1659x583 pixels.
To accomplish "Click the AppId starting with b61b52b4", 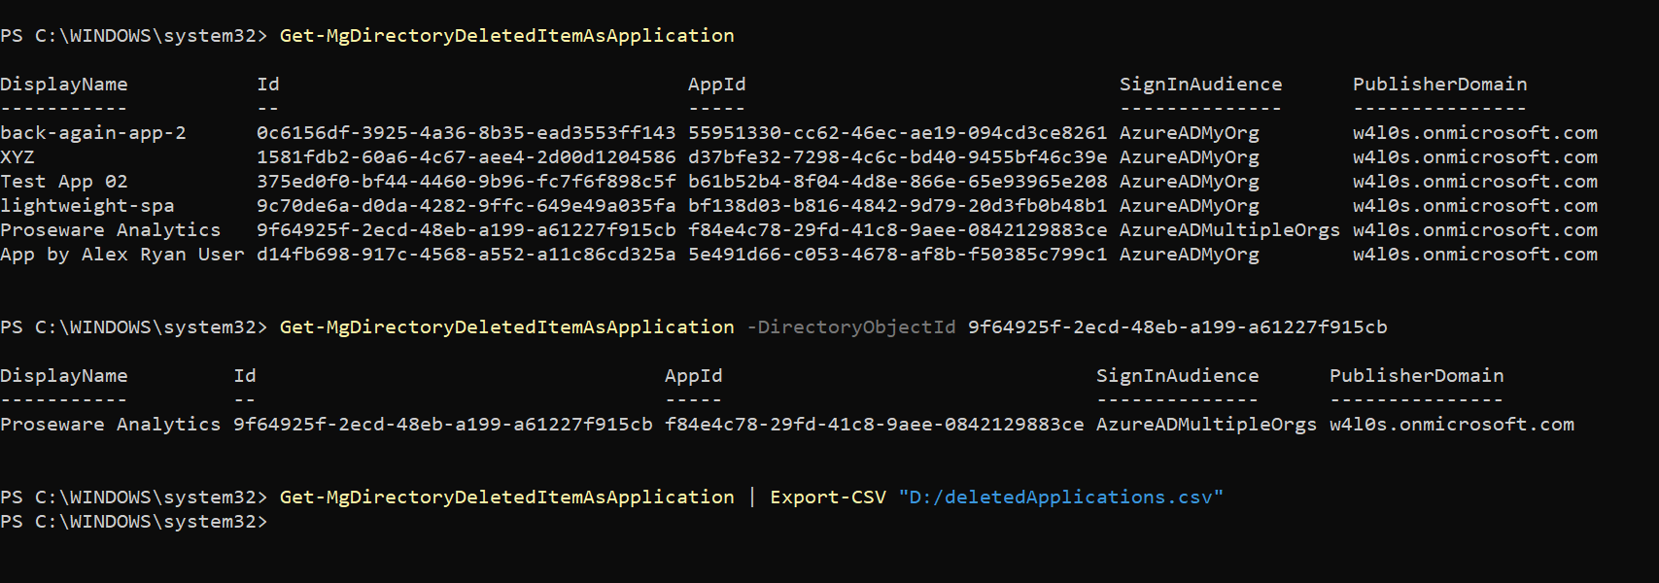I will 897,182.
